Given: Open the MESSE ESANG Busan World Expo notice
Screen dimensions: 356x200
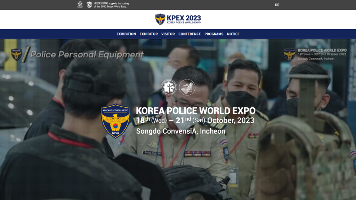Looking at the screenshot, I should 111,5.
